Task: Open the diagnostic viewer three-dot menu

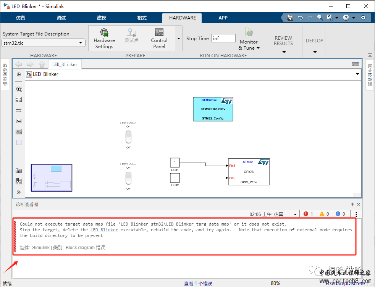Action: tap(356, 214)
